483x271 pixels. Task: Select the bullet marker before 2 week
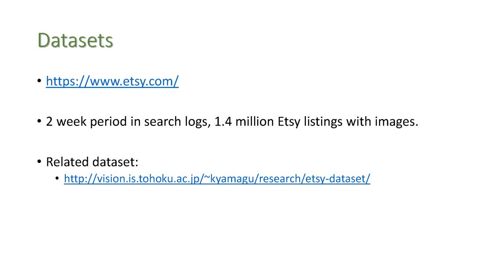coord(39,121)
